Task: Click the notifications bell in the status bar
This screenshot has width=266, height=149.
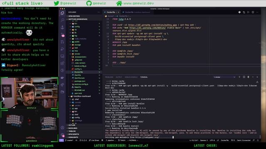Action: tap(258, 140)
